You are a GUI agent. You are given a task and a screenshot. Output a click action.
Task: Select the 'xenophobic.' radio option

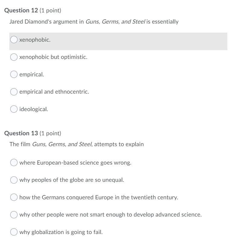click(x=14, y=40)
